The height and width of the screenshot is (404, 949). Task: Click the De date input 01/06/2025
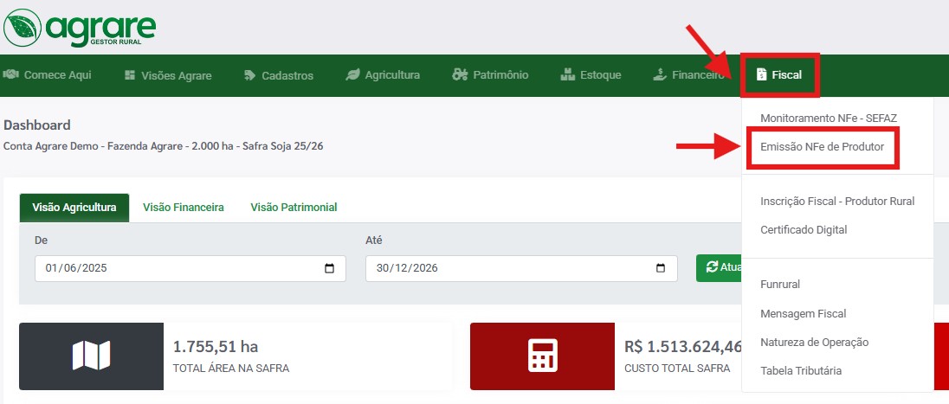[190, 268]
